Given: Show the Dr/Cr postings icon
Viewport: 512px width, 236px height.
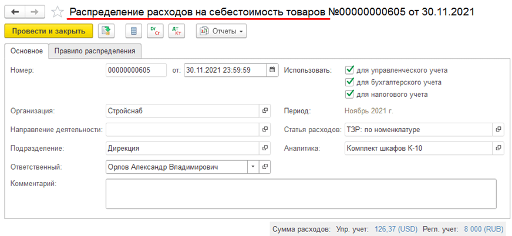Looking at the screenshot, I should coord(156,31).
